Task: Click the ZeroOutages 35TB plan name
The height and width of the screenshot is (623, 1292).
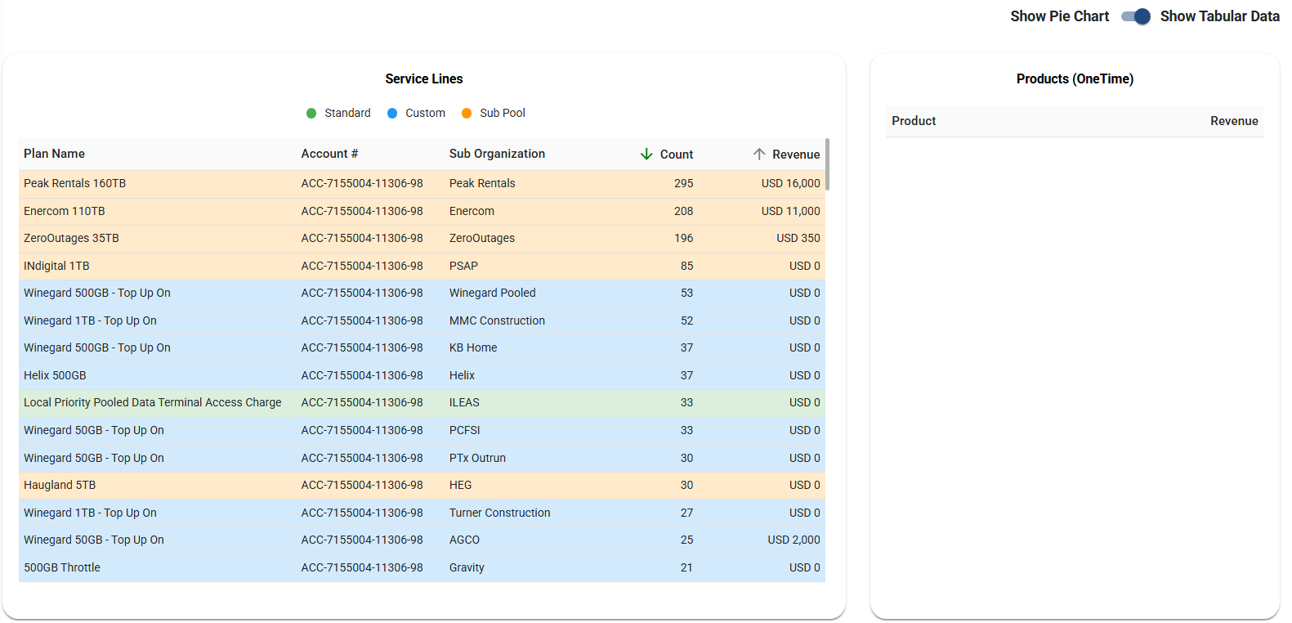Action: tap(71, 238)
